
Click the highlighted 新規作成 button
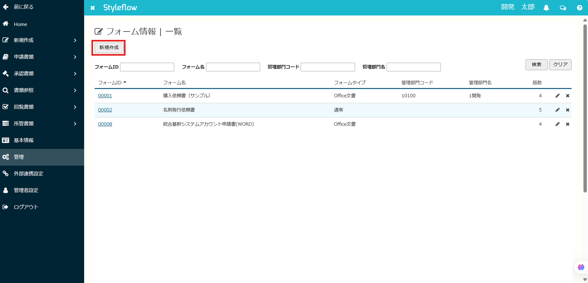click(108, 47)
